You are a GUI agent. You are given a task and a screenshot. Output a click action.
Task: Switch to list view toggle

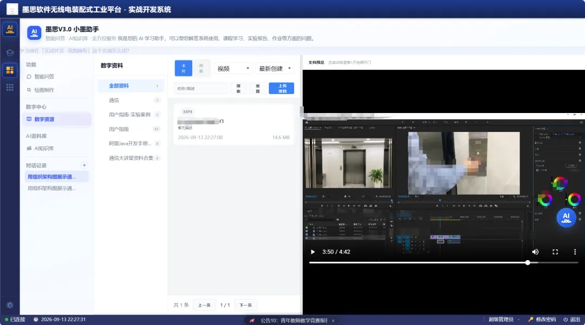[201, 68]
